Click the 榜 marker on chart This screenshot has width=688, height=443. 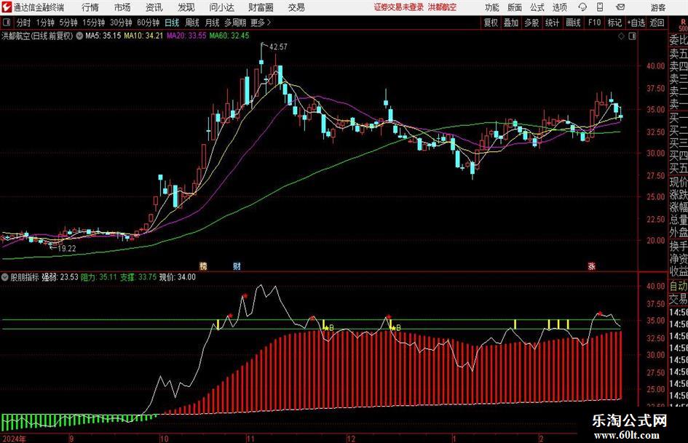(x=203, y=266)
